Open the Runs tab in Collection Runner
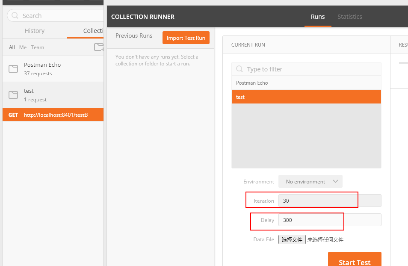Screen dimensions: 408x266 tap(318, 17)
